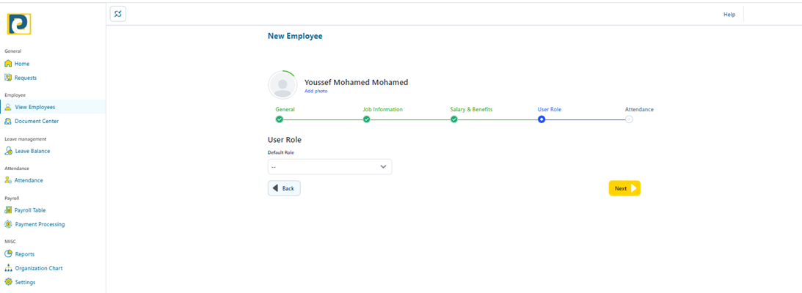Click the Document Center icon
802x293 pixels.
point(9,121)
